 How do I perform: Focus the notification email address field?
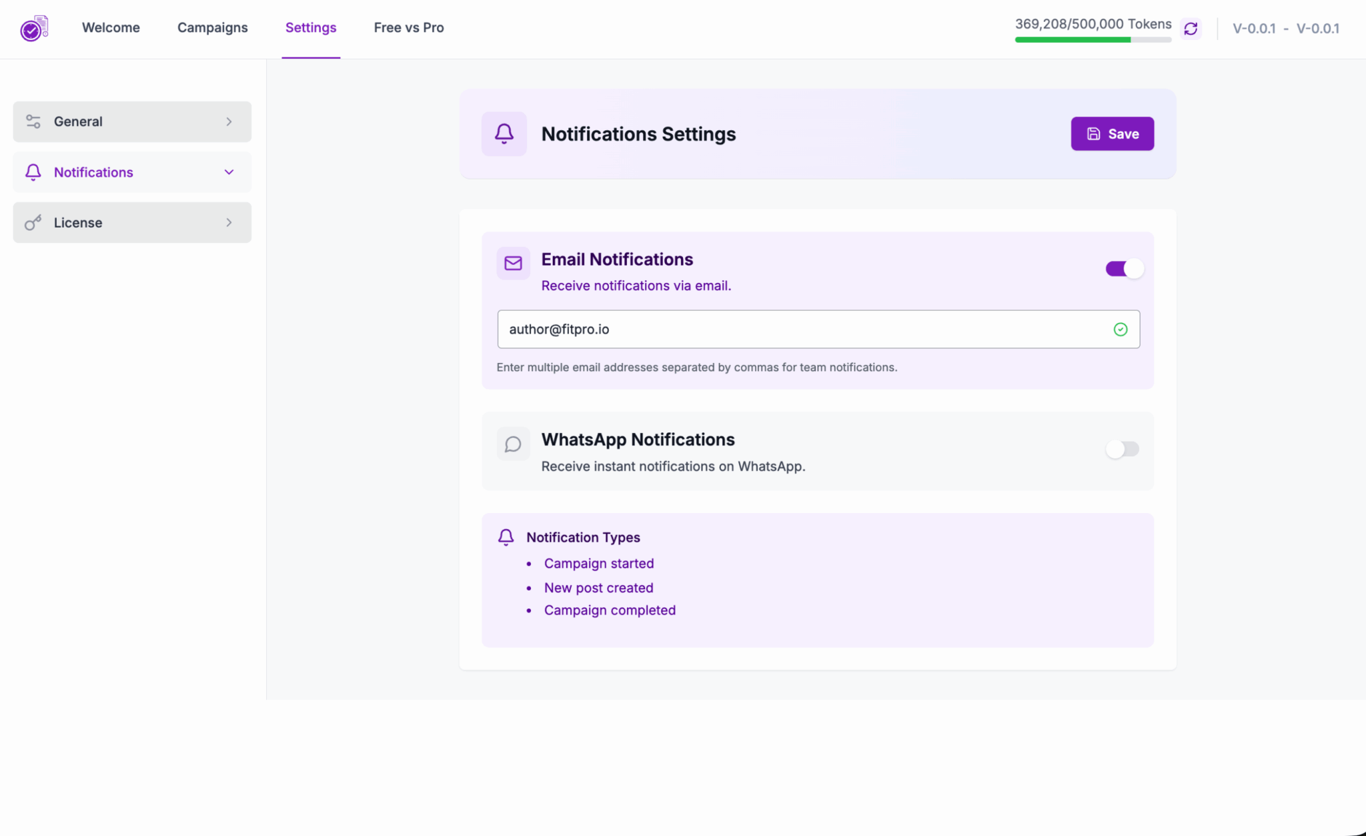(x=818, y=329)
